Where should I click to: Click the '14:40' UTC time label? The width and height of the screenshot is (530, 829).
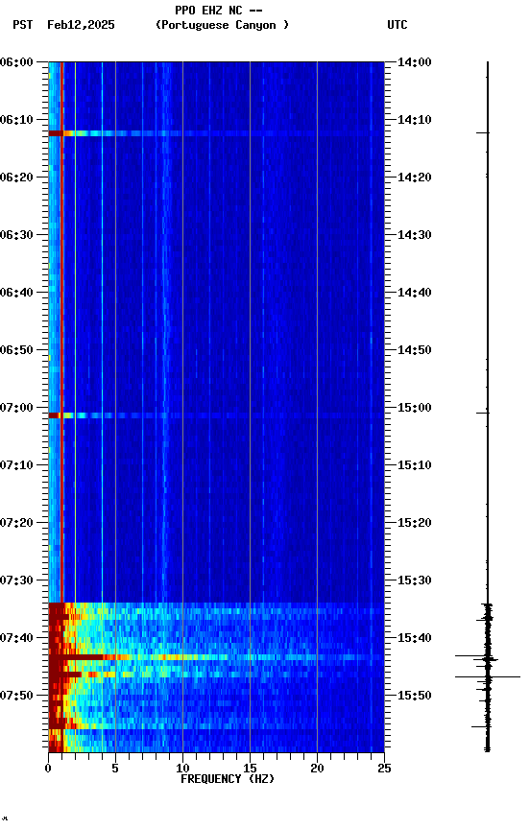tap(415, 293)
